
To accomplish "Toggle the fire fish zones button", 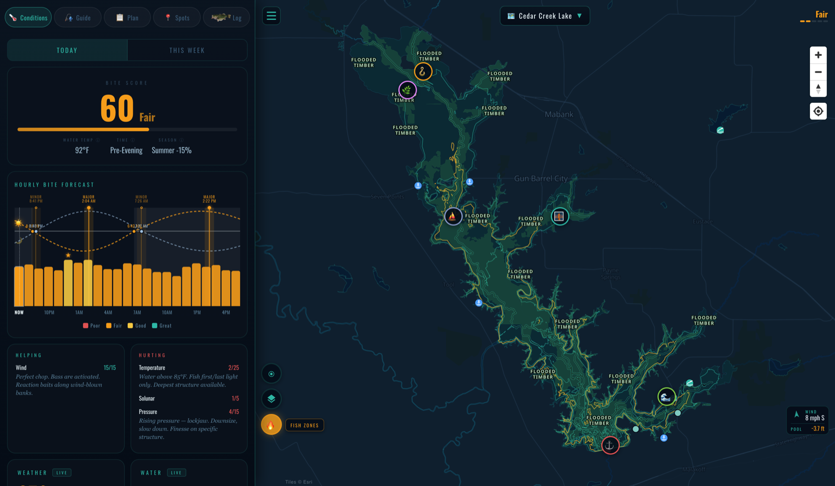I will coord(271,425).
